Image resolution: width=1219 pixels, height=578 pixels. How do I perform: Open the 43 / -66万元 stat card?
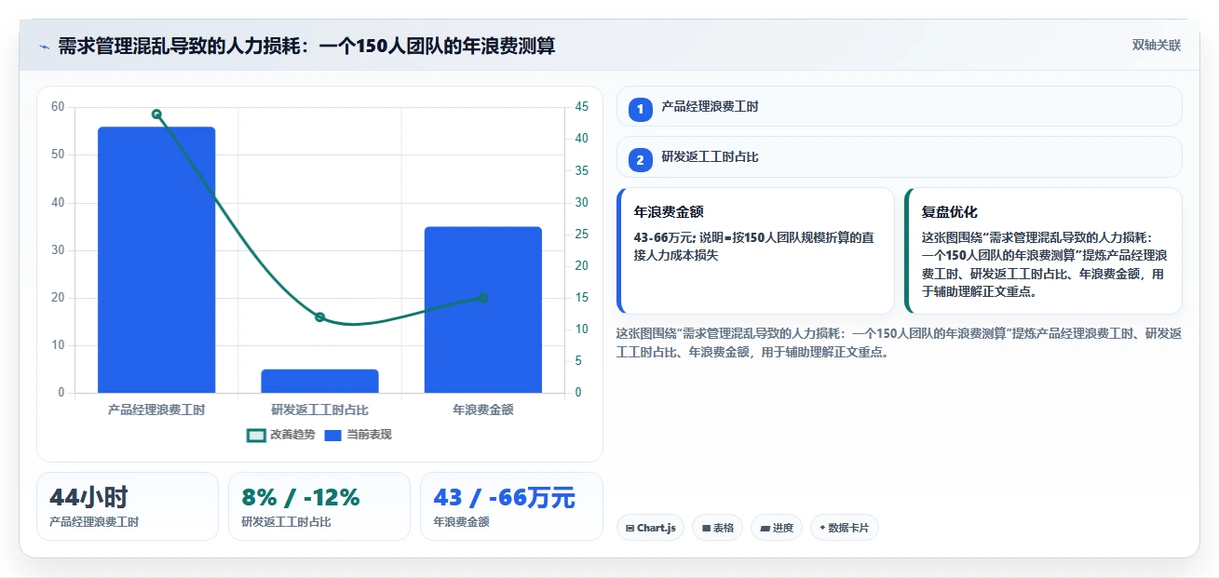pyautogui.click(x=511, y=506)
